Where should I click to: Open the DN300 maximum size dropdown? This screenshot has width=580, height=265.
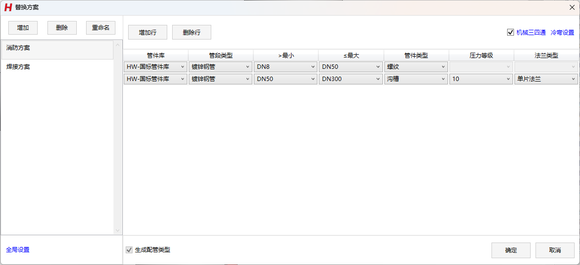point(351,79)
